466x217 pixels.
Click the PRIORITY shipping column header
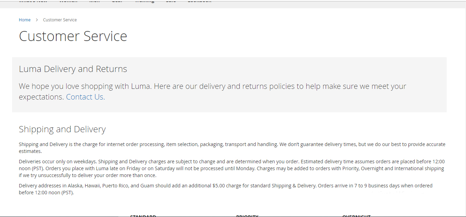point(247,216)
